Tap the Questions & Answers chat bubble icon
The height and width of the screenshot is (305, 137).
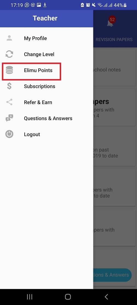(x=9, y=118)
